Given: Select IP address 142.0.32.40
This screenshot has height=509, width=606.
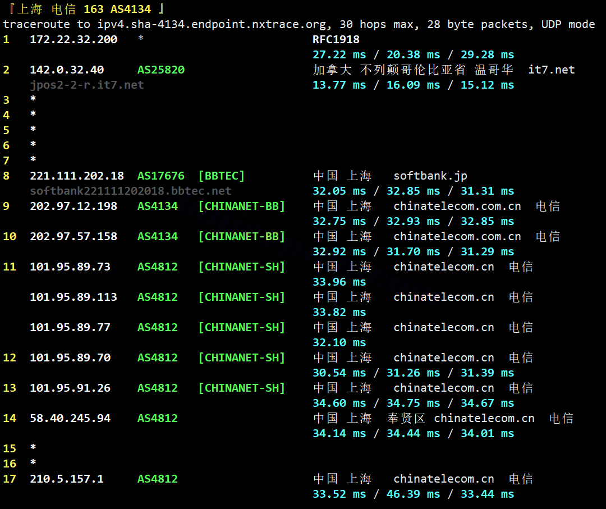Looking at the screenshot, I should click(x=67, y=70).
